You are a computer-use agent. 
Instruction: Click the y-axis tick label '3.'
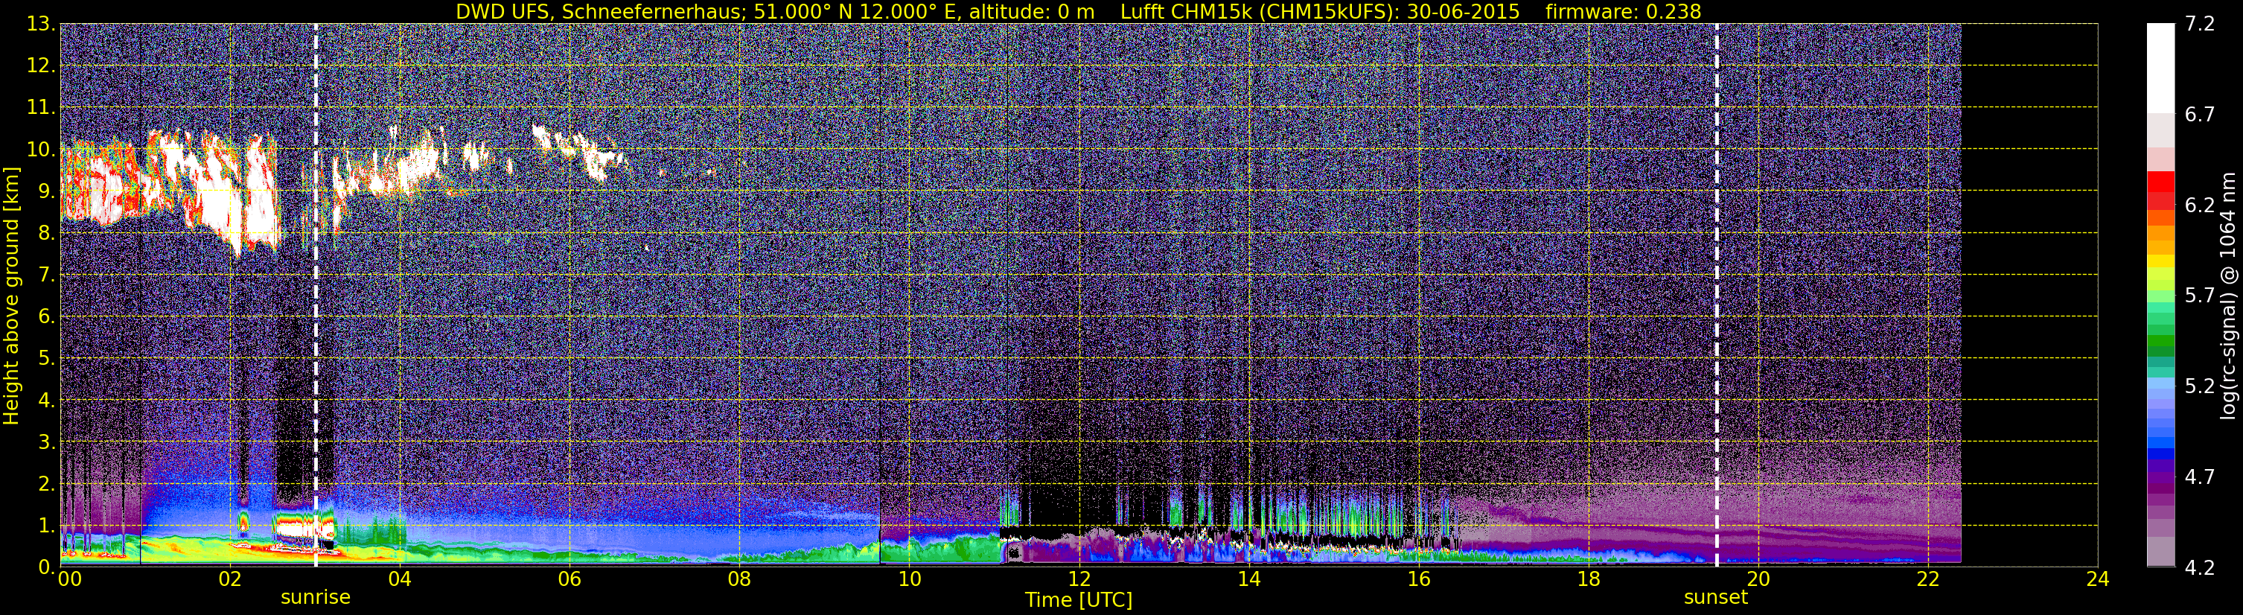click(x=46, y=442)
